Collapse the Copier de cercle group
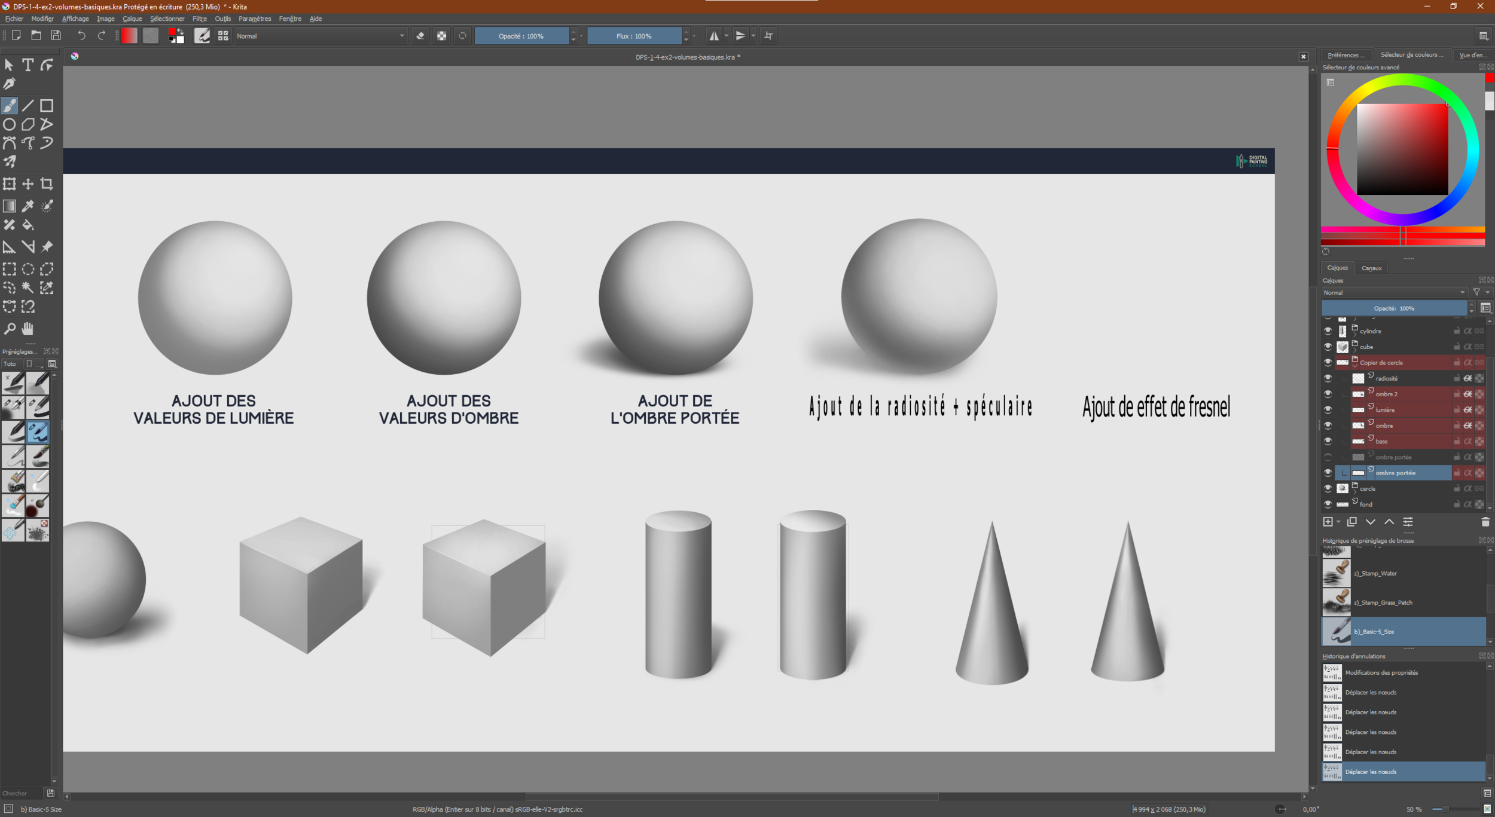This screenshot has height=817, width=1495. coord(1355,365)
